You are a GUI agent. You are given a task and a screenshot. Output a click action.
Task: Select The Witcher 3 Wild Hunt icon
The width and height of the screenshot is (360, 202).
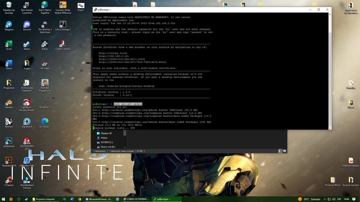[x=45, y=27]
